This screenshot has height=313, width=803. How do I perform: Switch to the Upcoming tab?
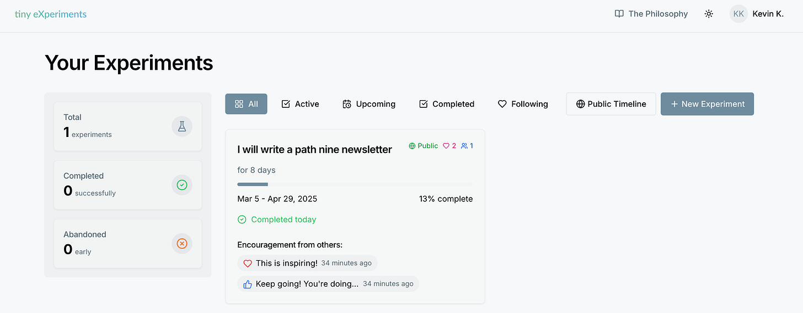point(369,104)
